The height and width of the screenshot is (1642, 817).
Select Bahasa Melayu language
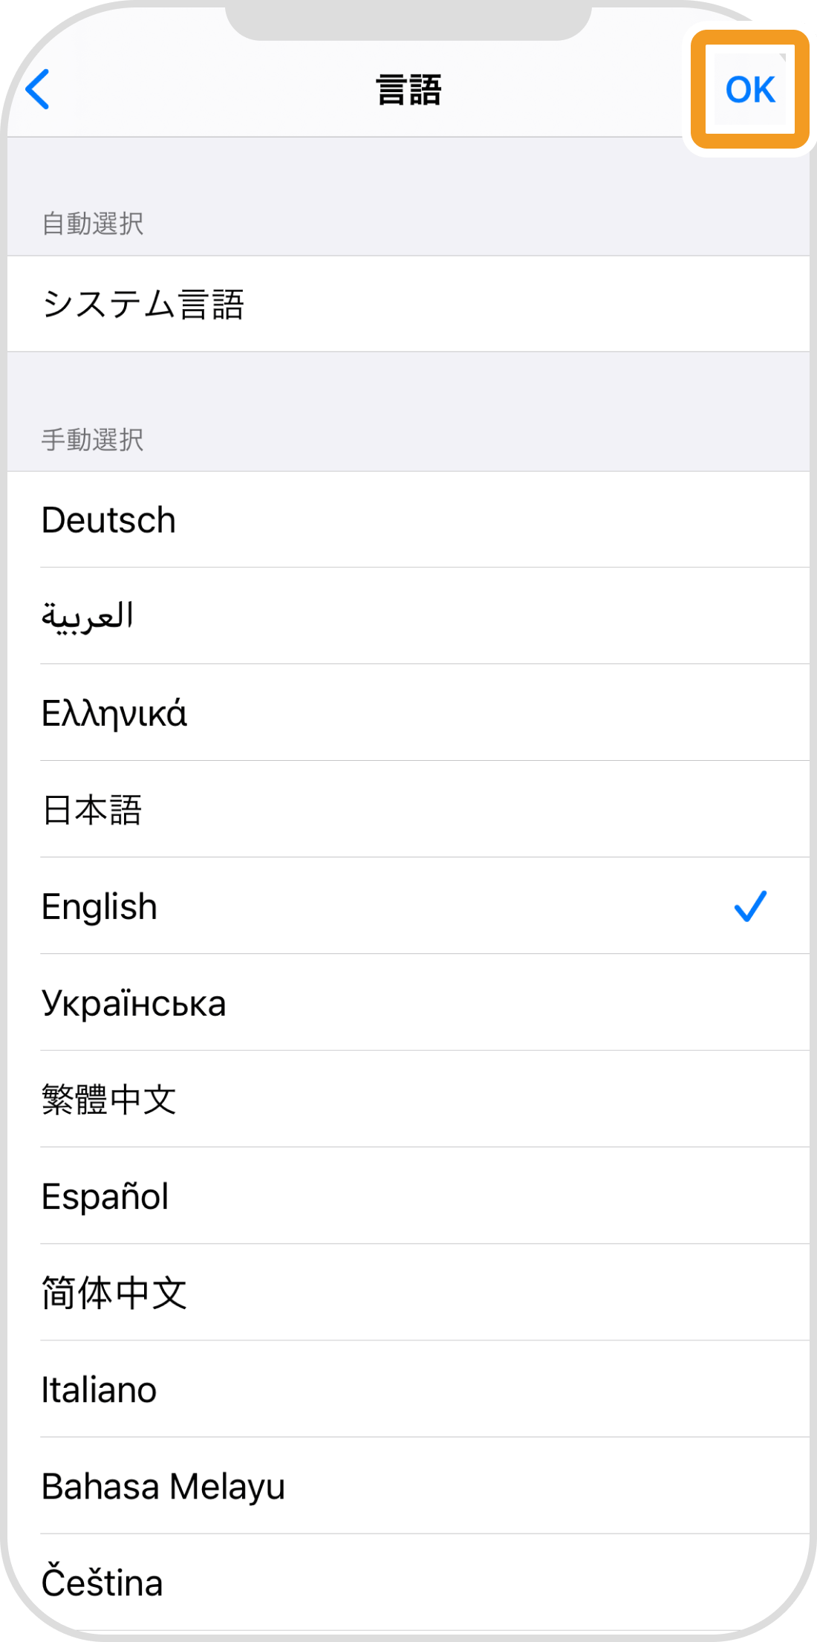(163, 1486)
